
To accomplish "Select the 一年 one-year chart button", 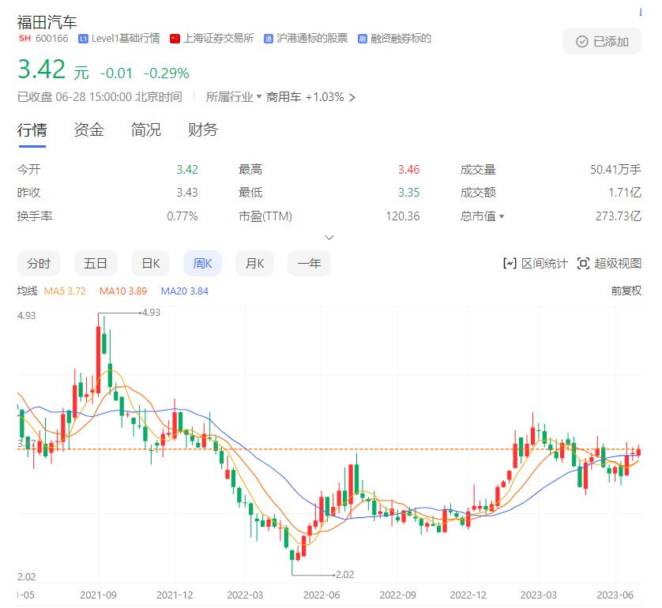I will coord(309,264).
